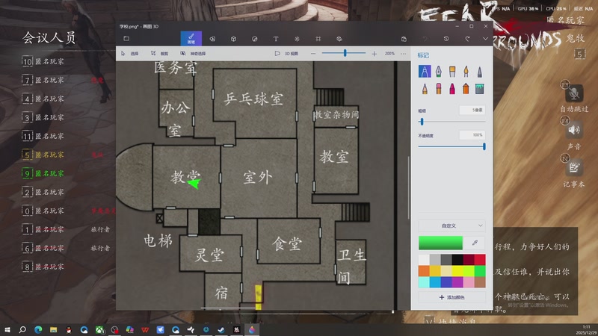598x336 pixels.
Task: Choose the brown color swatch
Action: click(x=480, y=282)
